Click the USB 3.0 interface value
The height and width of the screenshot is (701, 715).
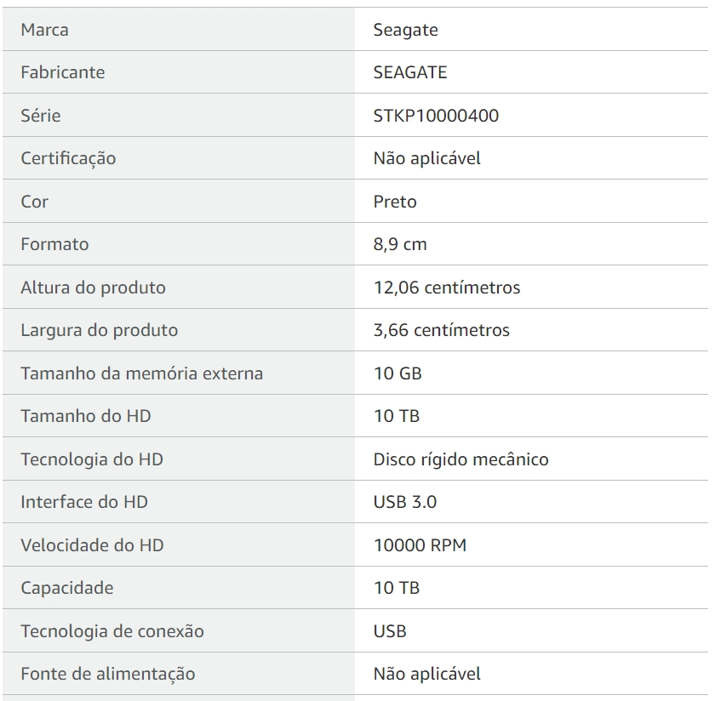tap(405, 502)
